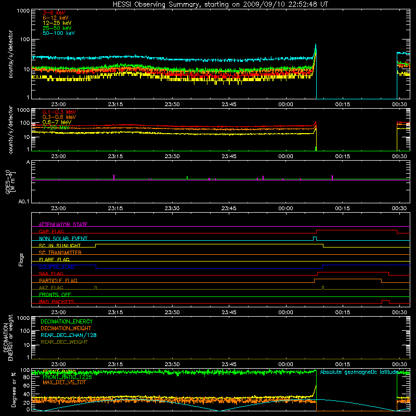This screenshot has width=416, height=416.
Task: Click the BAD_PACKETS flag label
Action: pos(57,302)
